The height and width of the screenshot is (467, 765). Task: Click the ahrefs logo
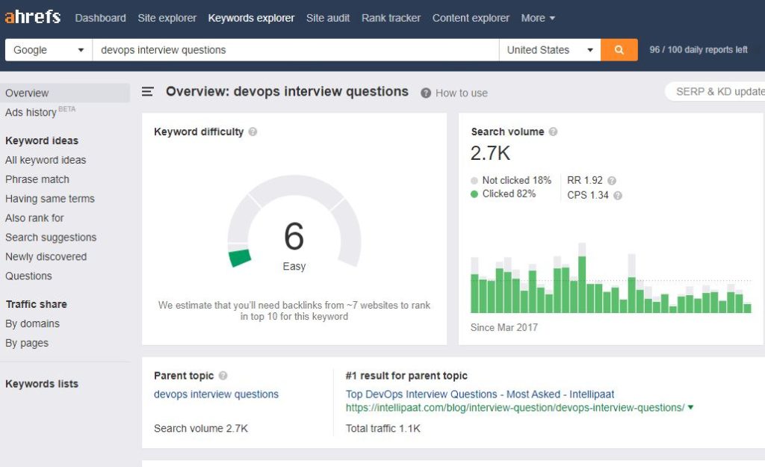click(x=33, y=17)
